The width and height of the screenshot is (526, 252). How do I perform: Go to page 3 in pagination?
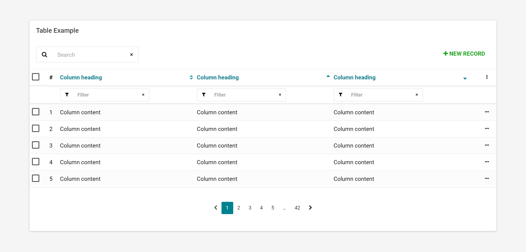point(250,208)
